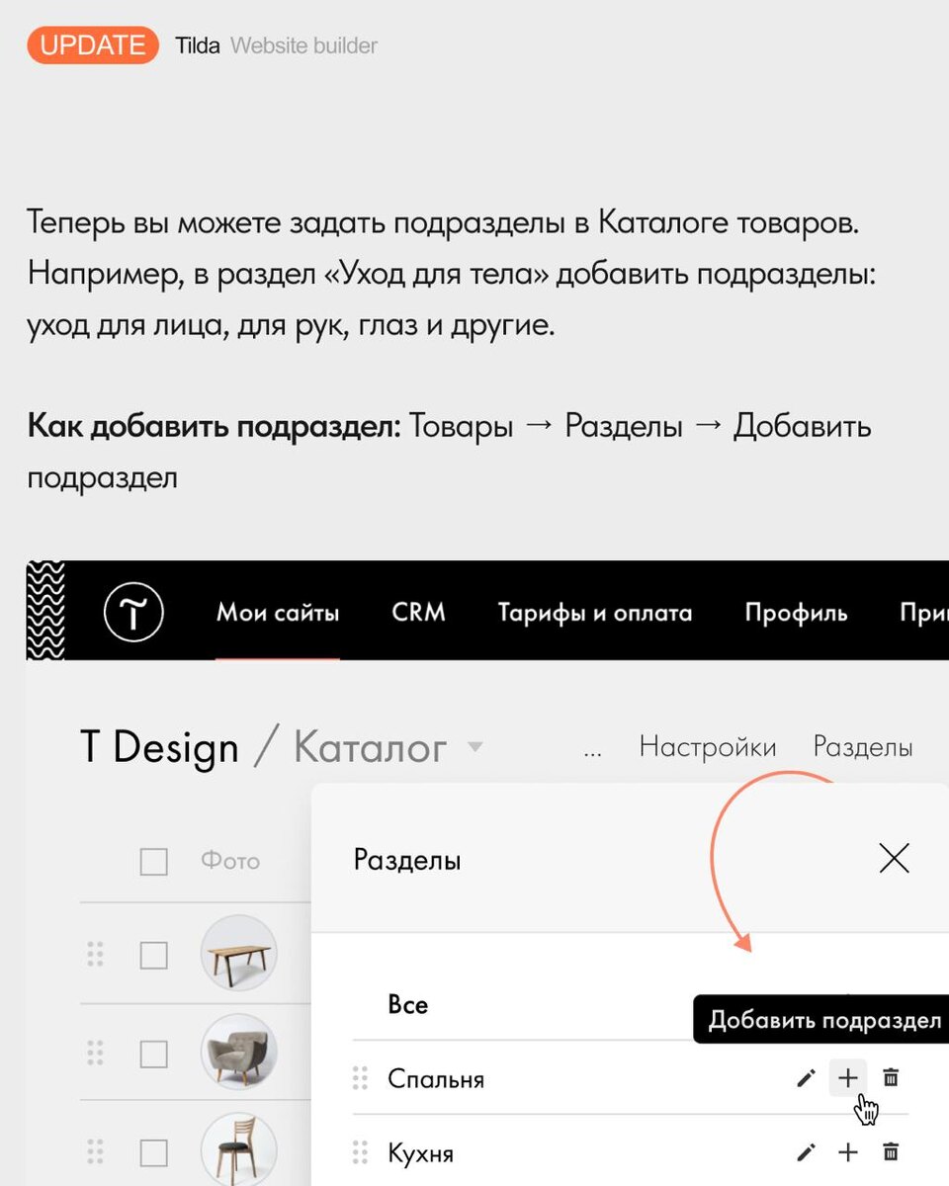Click the Разделы panel title
949x1186 pixels.
tap(407, 860)
